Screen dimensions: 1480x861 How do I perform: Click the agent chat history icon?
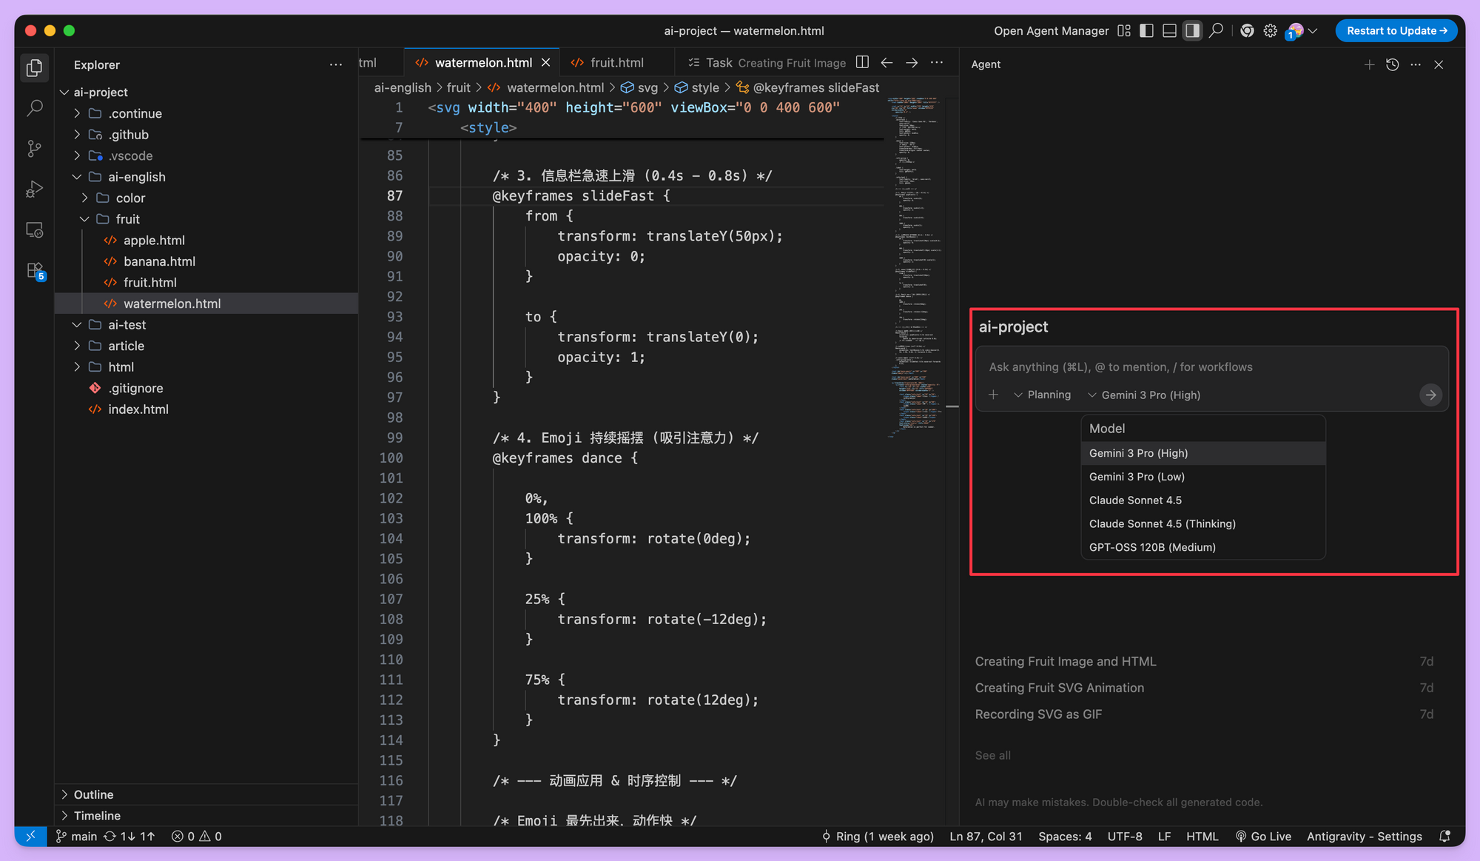[1392, 64]
